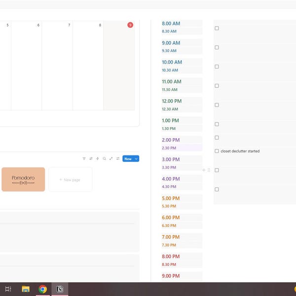Click the 4.00 PM time label
296x296 pixels.
click(x=171, y=179)
